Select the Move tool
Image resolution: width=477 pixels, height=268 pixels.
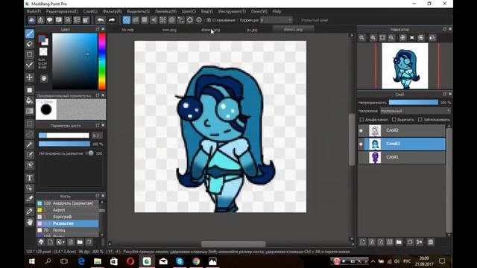[30, 77]
